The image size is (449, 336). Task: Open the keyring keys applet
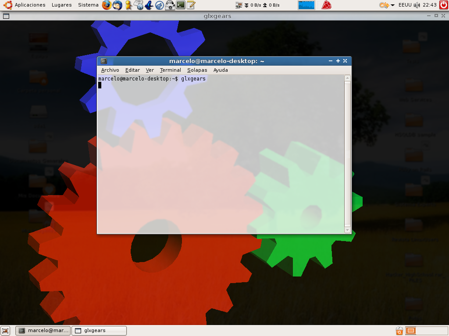384,5
